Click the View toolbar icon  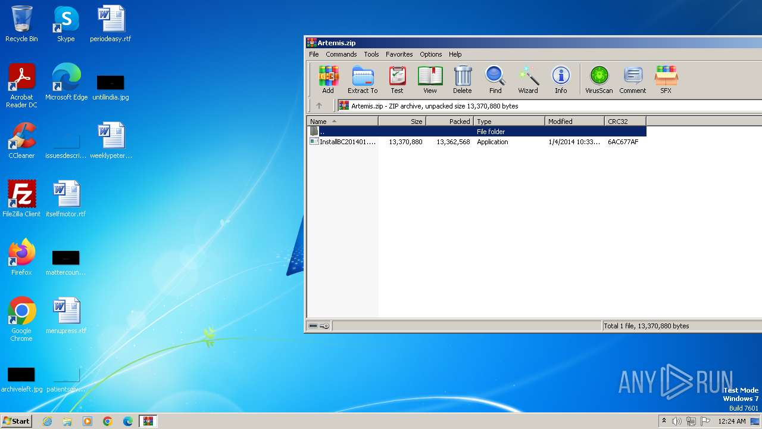430,80
